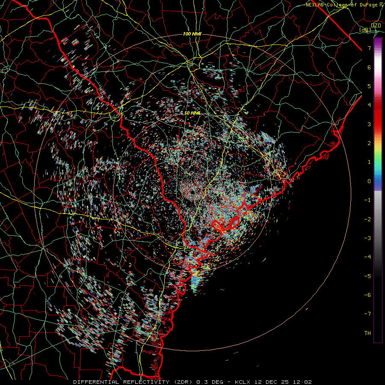Click the "DZD" legend heading
This screenshot has height=385, width=385.
(x=376, y=26)
